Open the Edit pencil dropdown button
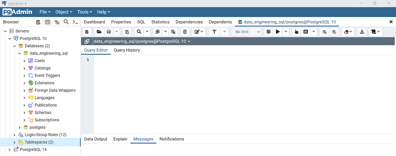Screen dimensions: 396x156 click(x=199, y=32)
